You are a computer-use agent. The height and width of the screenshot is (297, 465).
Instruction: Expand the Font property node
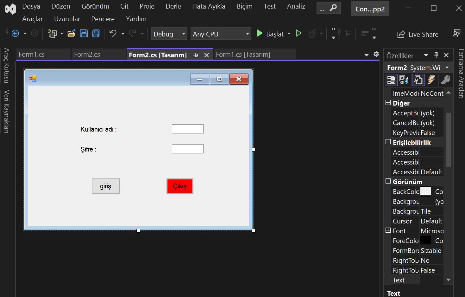(x=388, y=230)
